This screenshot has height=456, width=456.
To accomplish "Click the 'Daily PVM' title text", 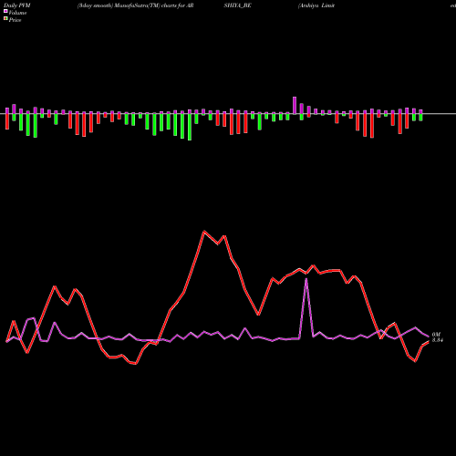I will tap(17, 5).
